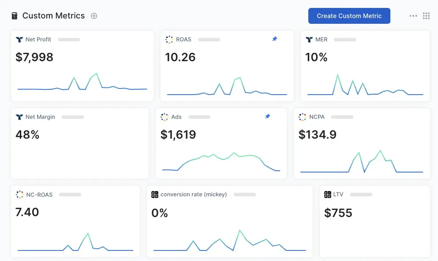
Task: Select the ROAS value 10.26
Action: coord(180,57)
